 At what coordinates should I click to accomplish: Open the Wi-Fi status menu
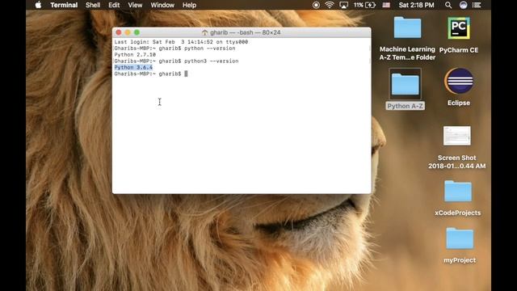(330, 5)
